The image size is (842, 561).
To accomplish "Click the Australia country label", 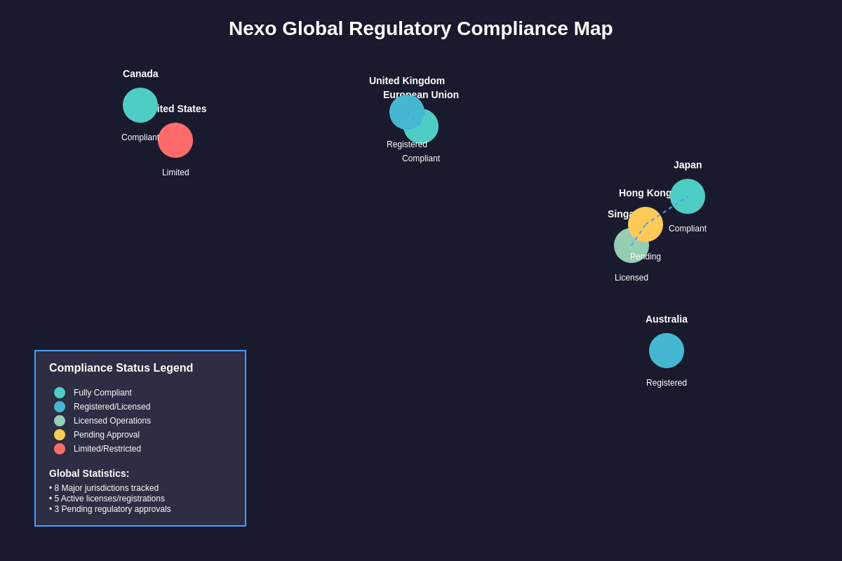I will (x=667, y=319).
